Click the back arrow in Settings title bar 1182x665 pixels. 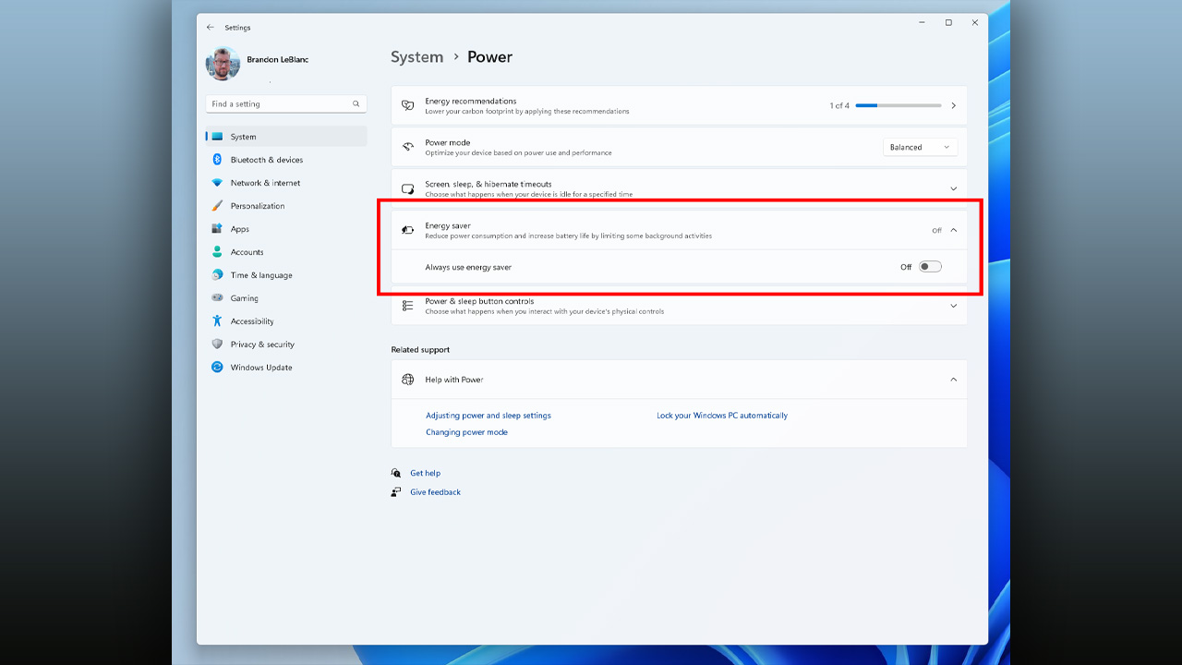(211, 28)
